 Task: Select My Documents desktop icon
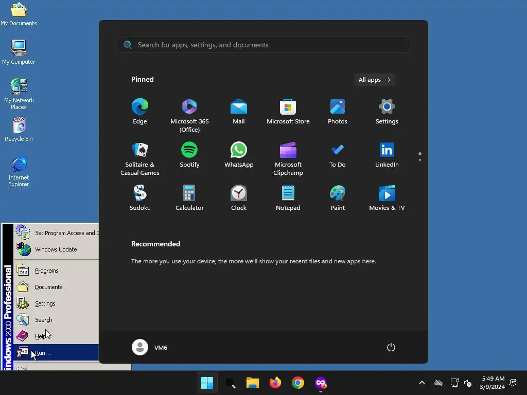[19, 14]
